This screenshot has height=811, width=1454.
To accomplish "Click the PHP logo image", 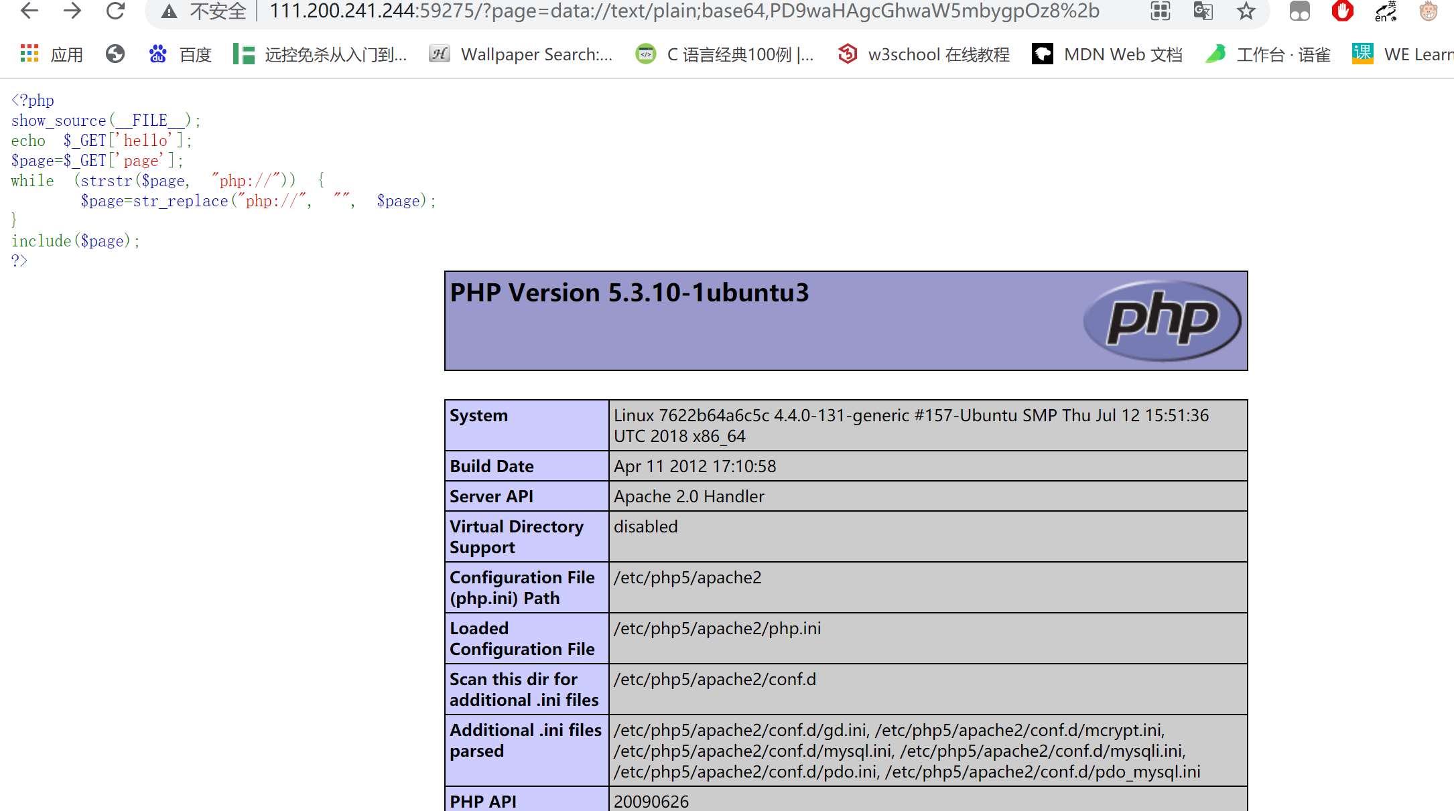I will point(1162,321).
